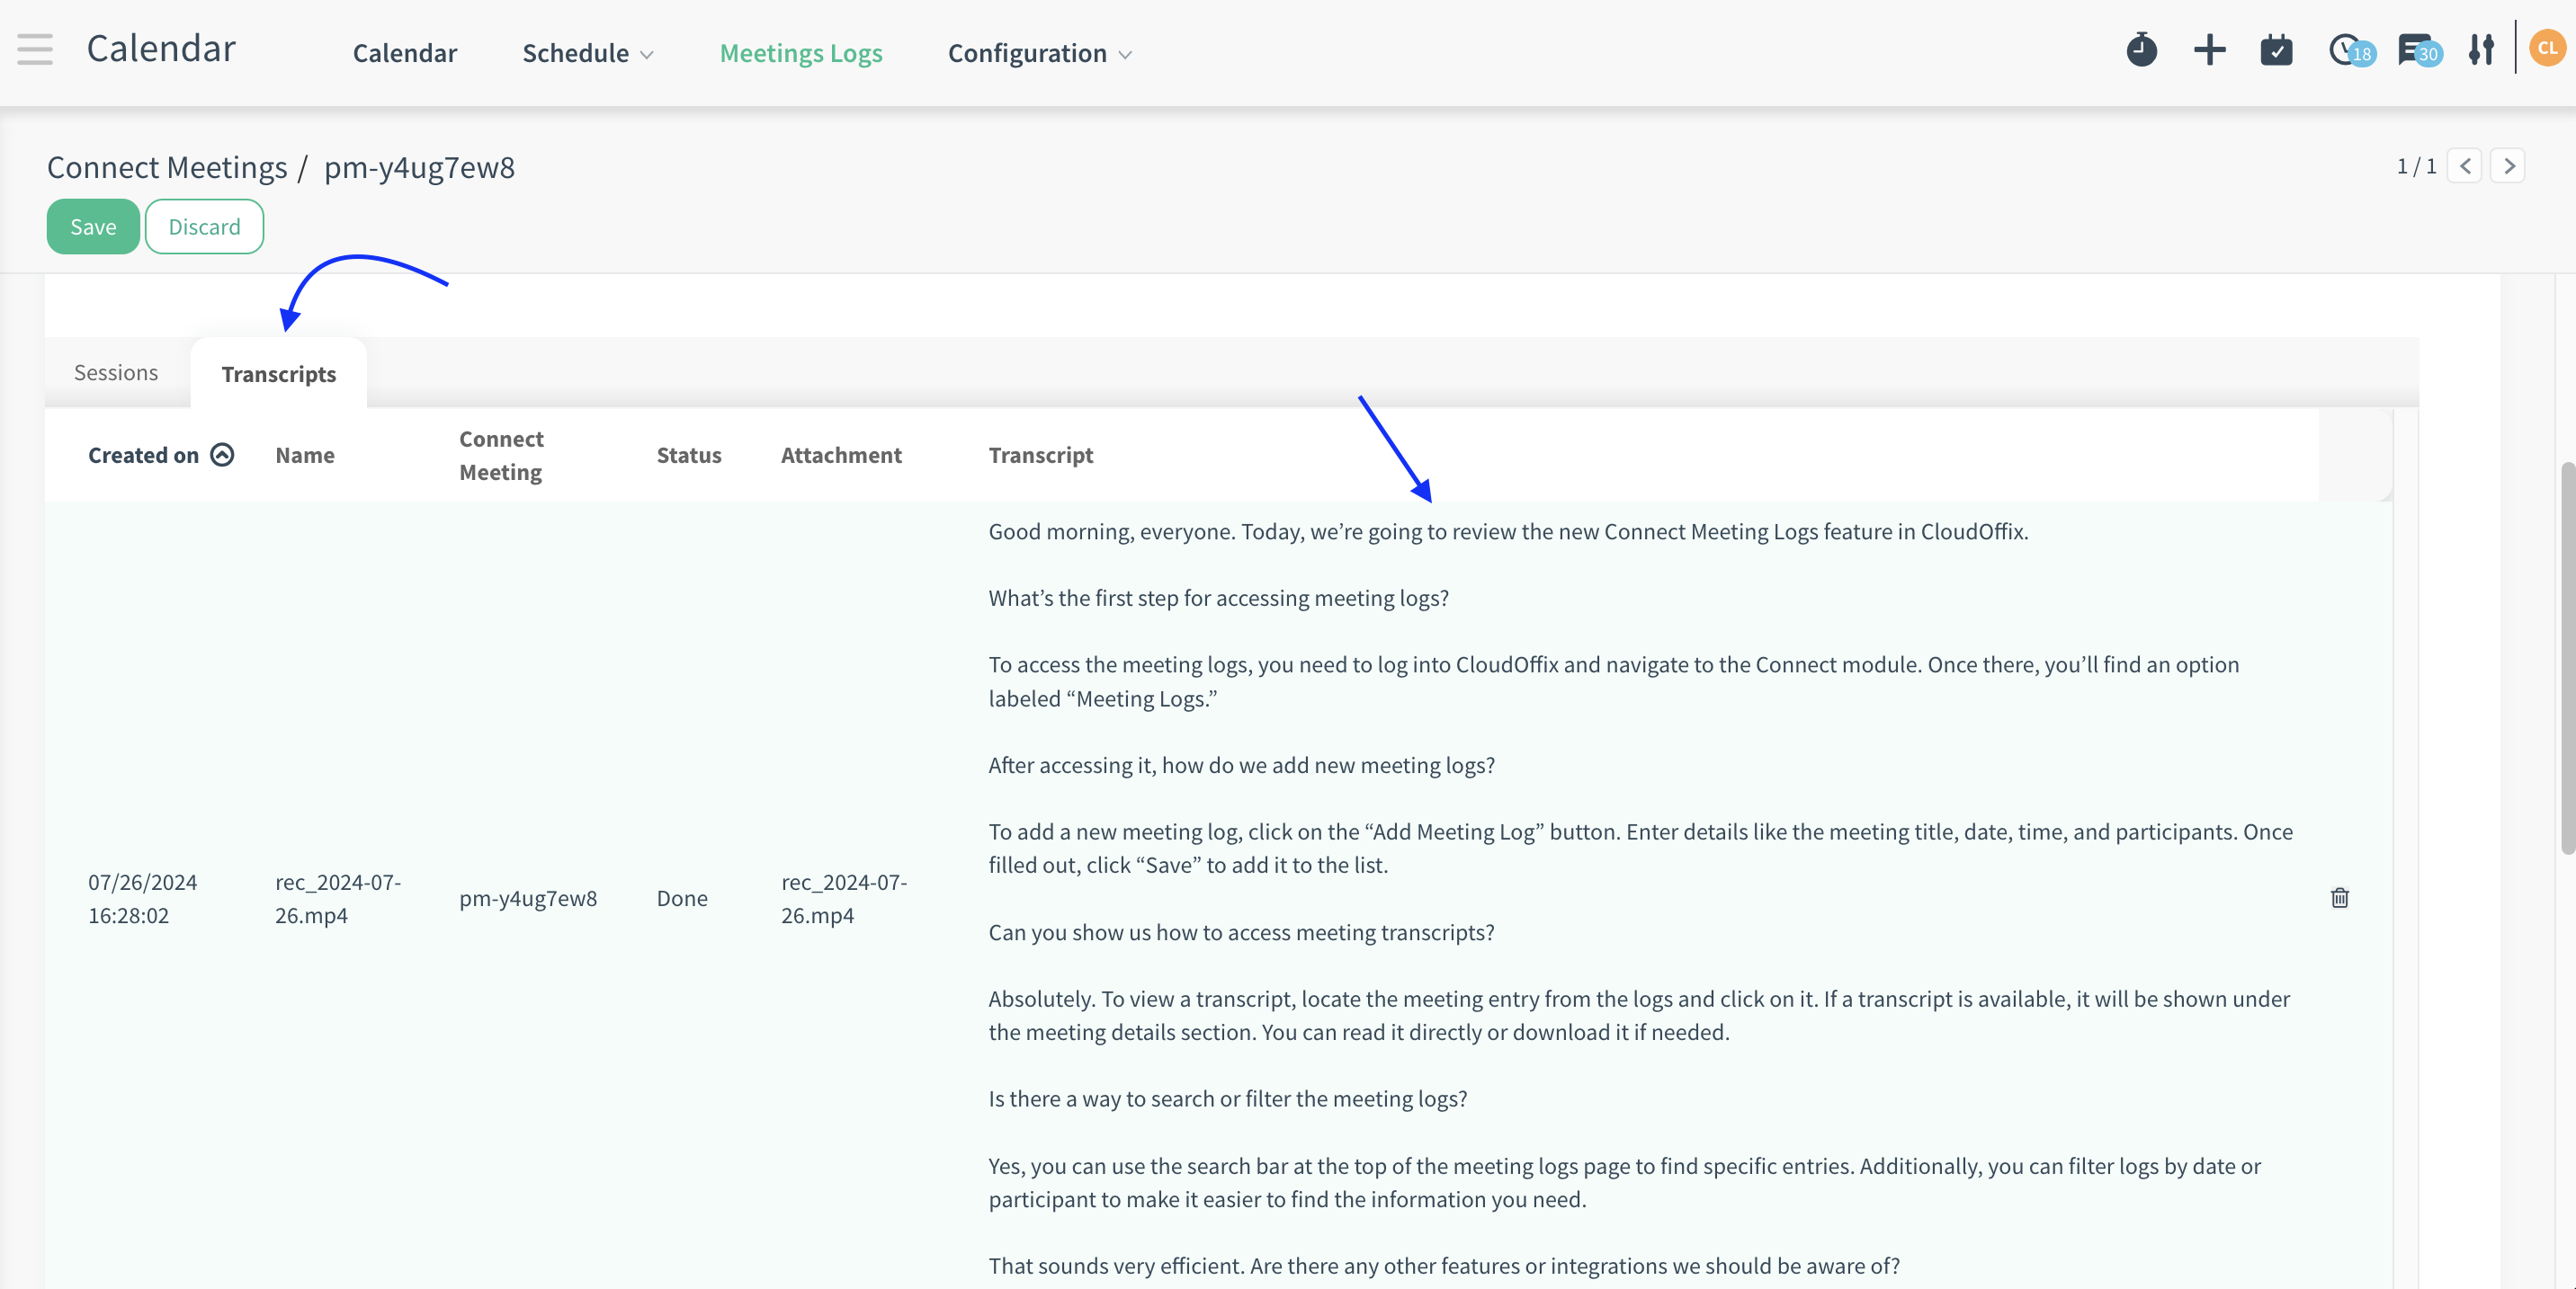Click date cell 07/26/2024 16:28:02
Screen dimensions: 2576x1289
point(142,898)
